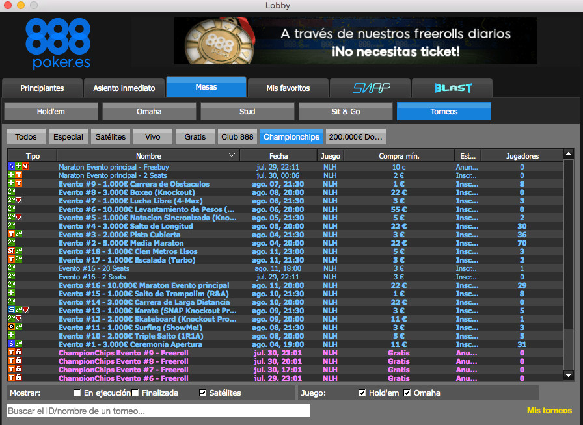Screen dimensions: 583x425
Task: Click the plus icon for Evento #10 Triple Salto
Action: (x=11, y=335)
